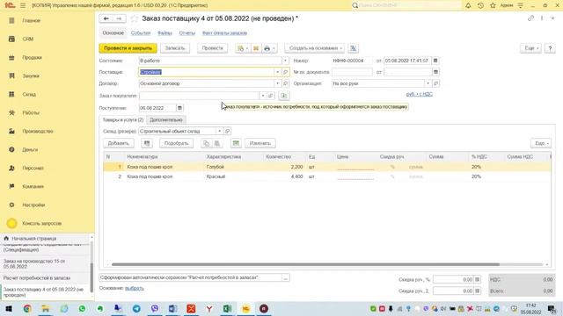Click the выбрать link for Основание
This screenshot has height=316, width=563.
(x=135, y=288)
